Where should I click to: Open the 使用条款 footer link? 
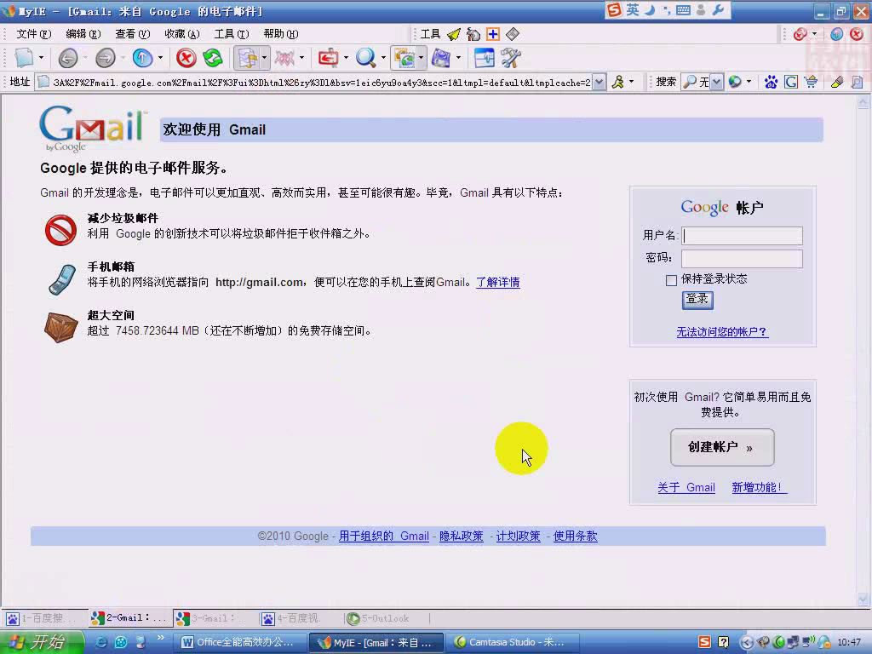pyautogui.click(x=575, y=536)
